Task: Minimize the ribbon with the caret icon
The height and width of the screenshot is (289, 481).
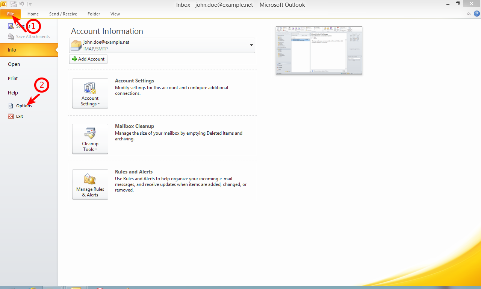Action: (x=469, y=14)
